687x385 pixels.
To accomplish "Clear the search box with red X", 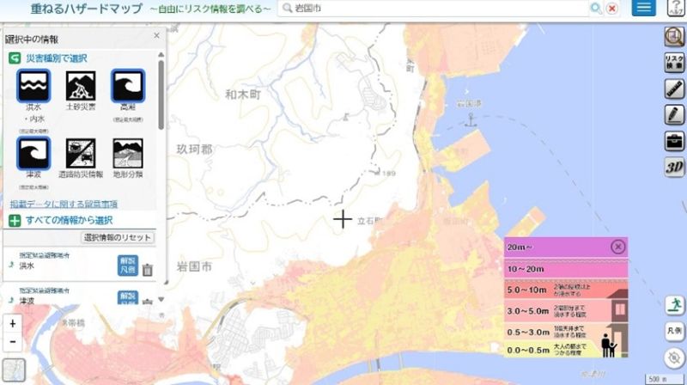I will tap(611, 9).
